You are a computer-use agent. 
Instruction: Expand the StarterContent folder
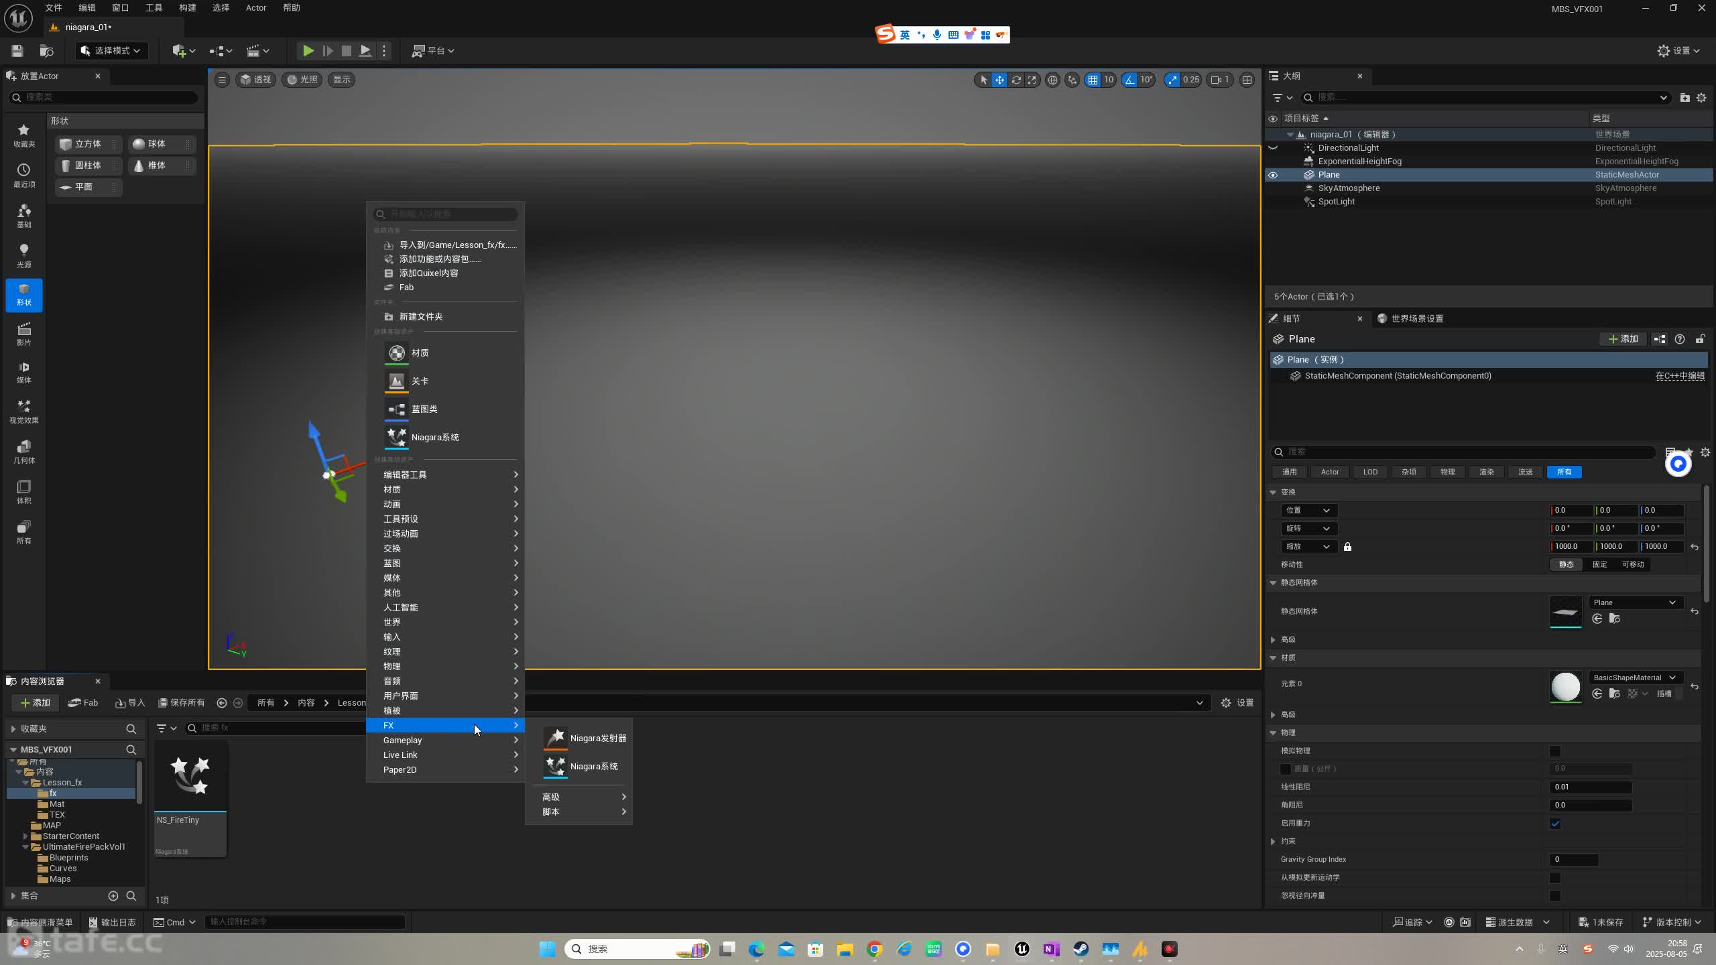pos(25,836)
